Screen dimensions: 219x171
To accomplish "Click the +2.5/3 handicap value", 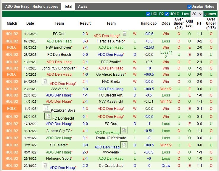I will point(149,47).
